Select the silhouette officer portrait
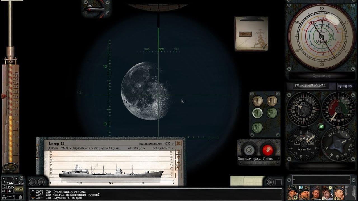 [350, 193]
